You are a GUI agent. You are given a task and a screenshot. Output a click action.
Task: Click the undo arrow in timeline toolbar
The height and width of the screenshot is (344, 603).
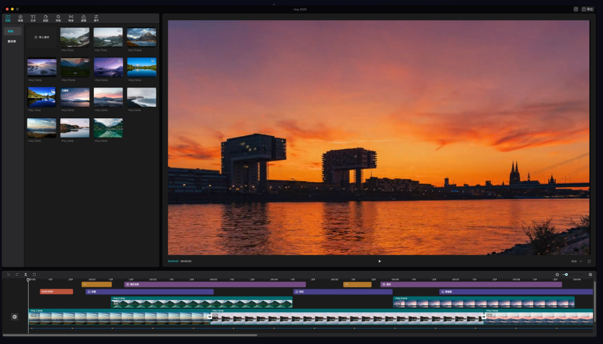[x=8, y=274]
